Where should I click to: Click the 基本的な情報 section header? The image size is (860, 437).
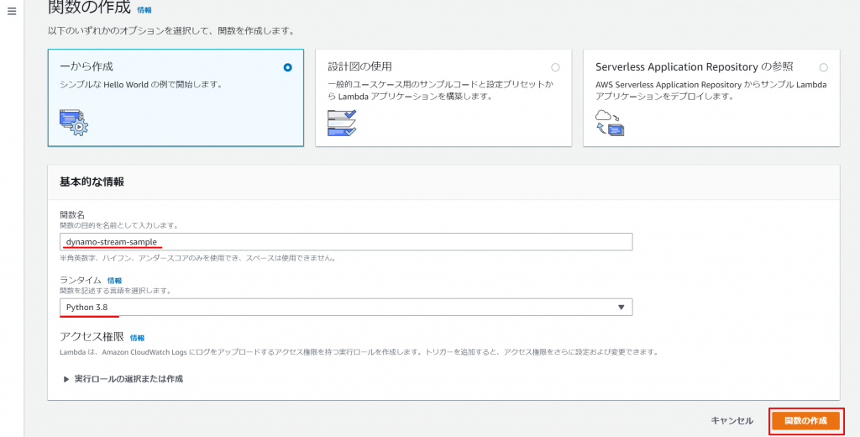tap(92, 182)
